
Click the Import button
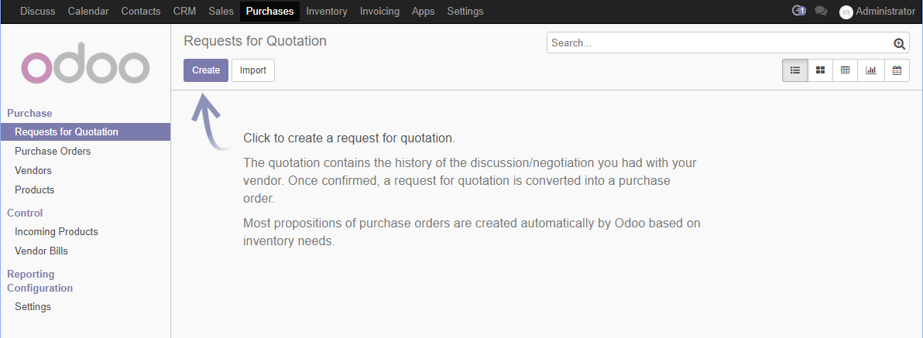[253, 70]
